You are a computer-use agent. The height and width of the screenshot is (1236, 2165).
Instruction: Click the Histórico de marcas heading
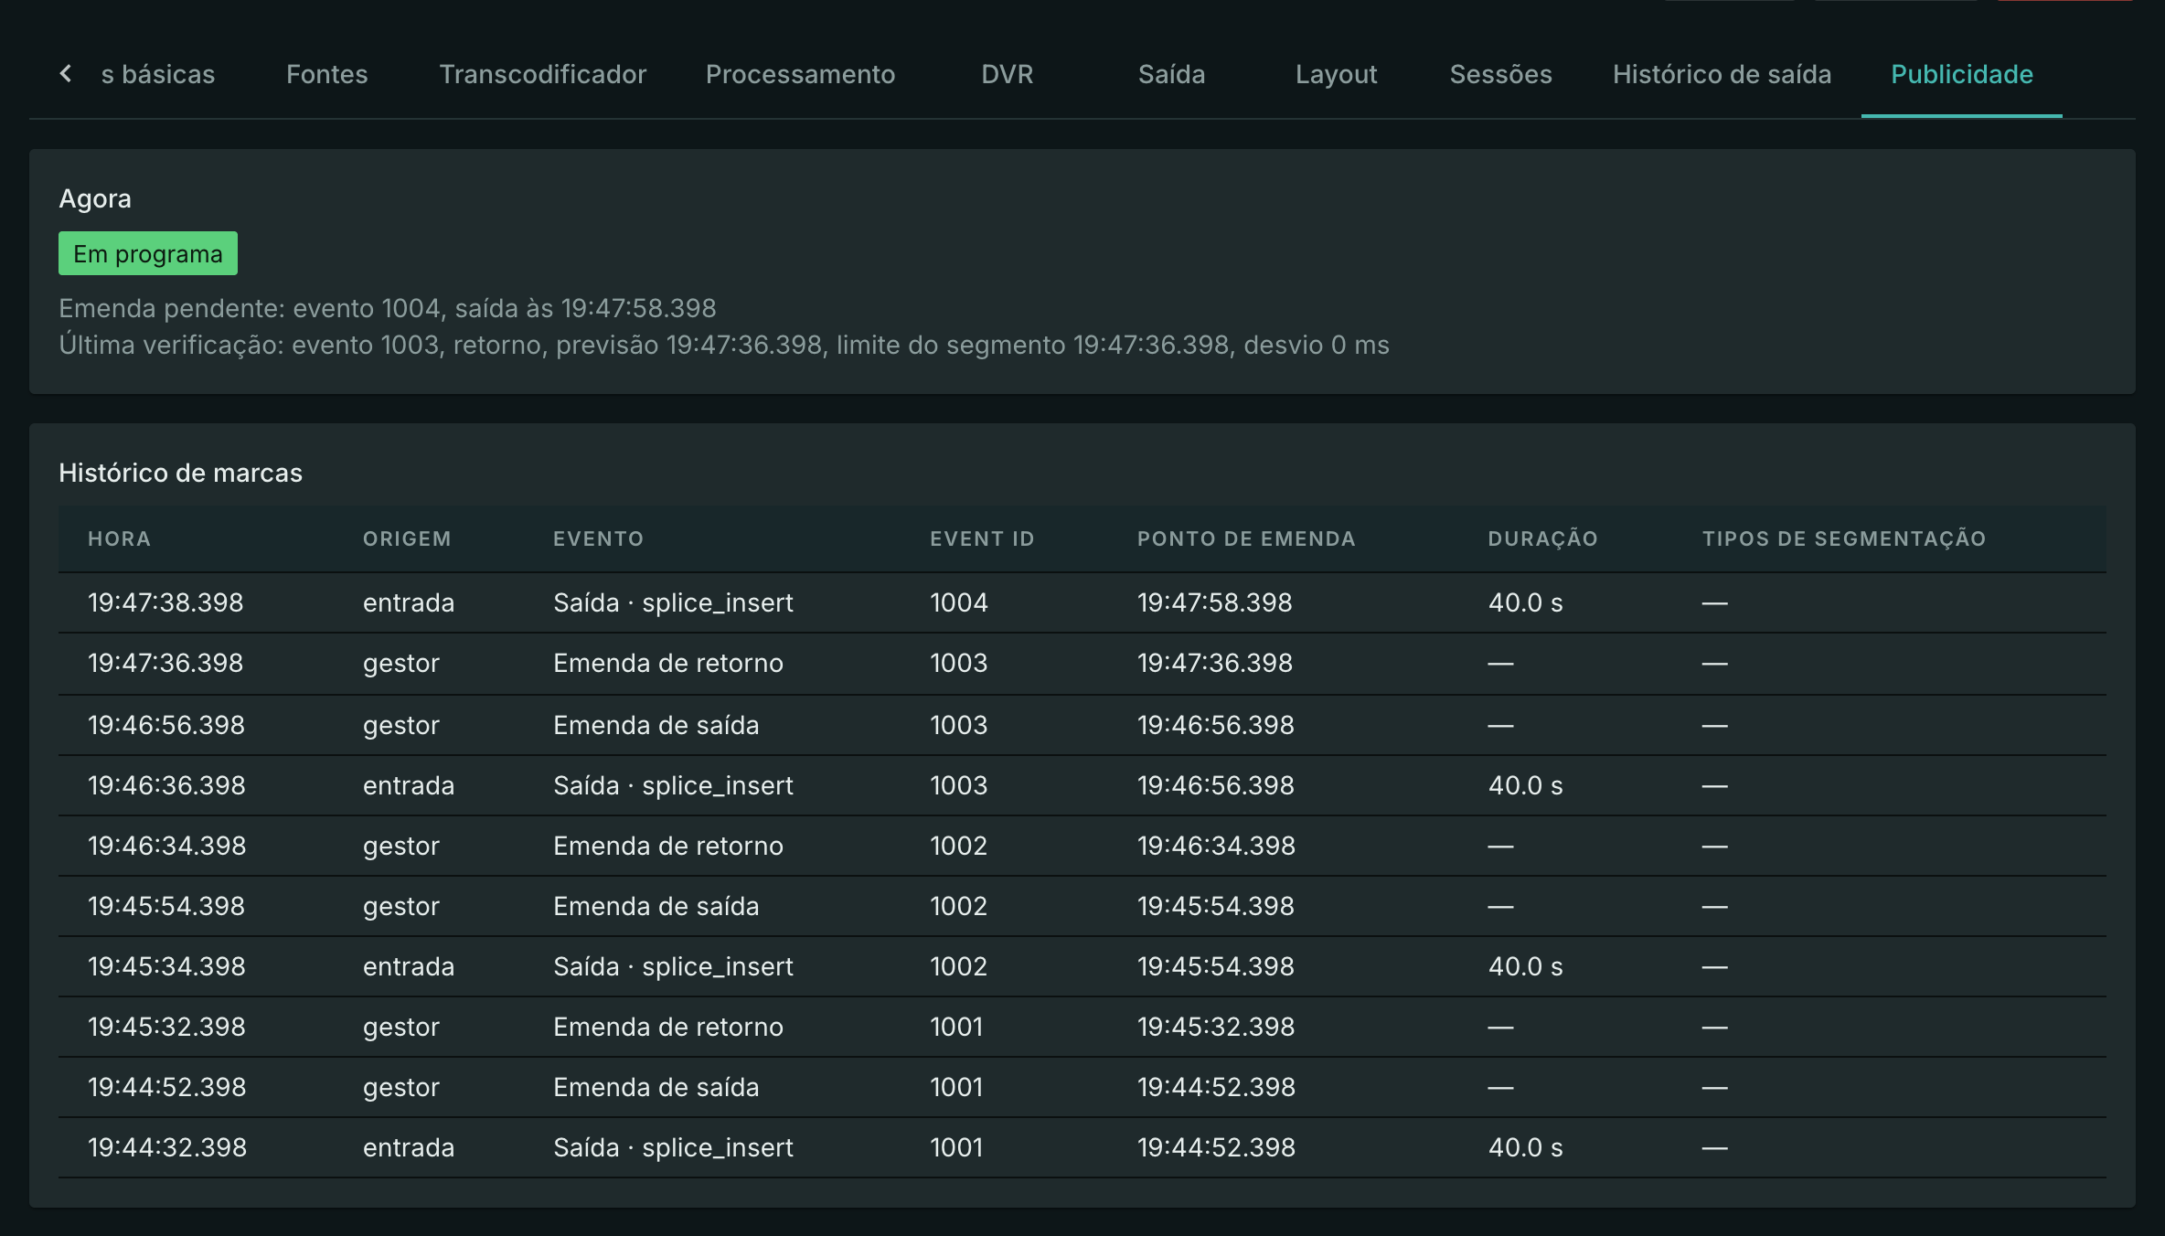pyautogui.click(x=180, y=473)
